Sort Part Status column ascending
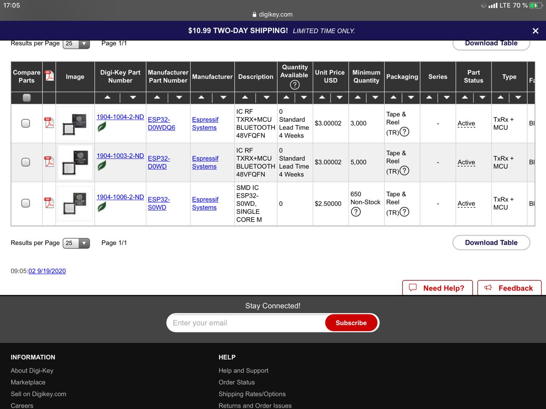Image resolution: width=546 pixels, height=409 pixels. coord(465,98)
